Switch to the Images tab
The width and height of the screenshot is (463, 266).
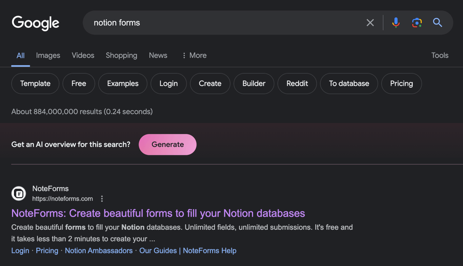[48, 56]
